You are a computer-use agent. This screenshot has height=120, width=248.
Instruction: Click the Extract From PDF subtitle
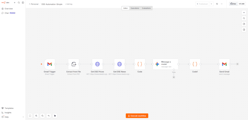[x=73, y=74]
